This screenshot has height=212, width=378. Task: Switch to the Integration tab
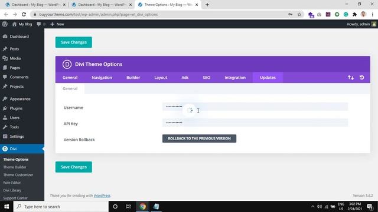[x=235, y=77]
